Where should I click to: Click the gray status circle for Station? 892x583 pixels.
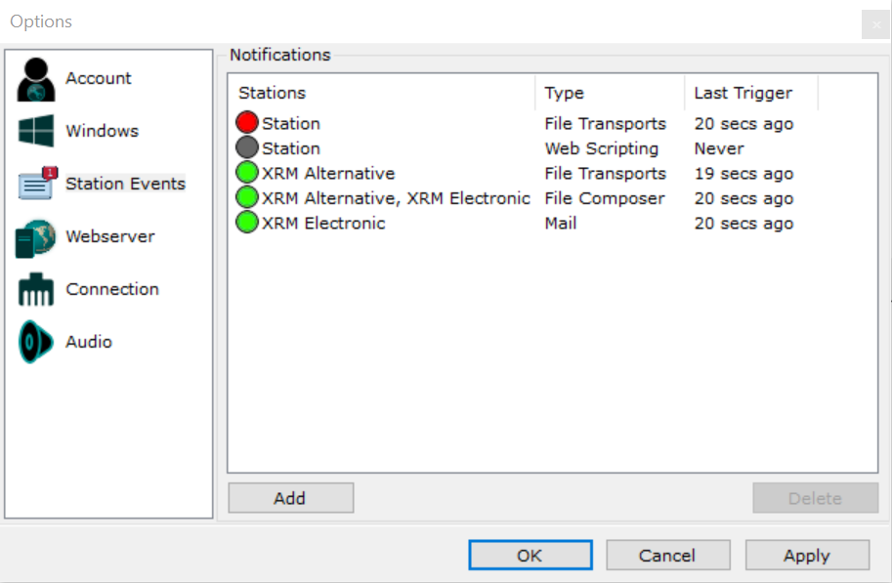coord(247,148)
